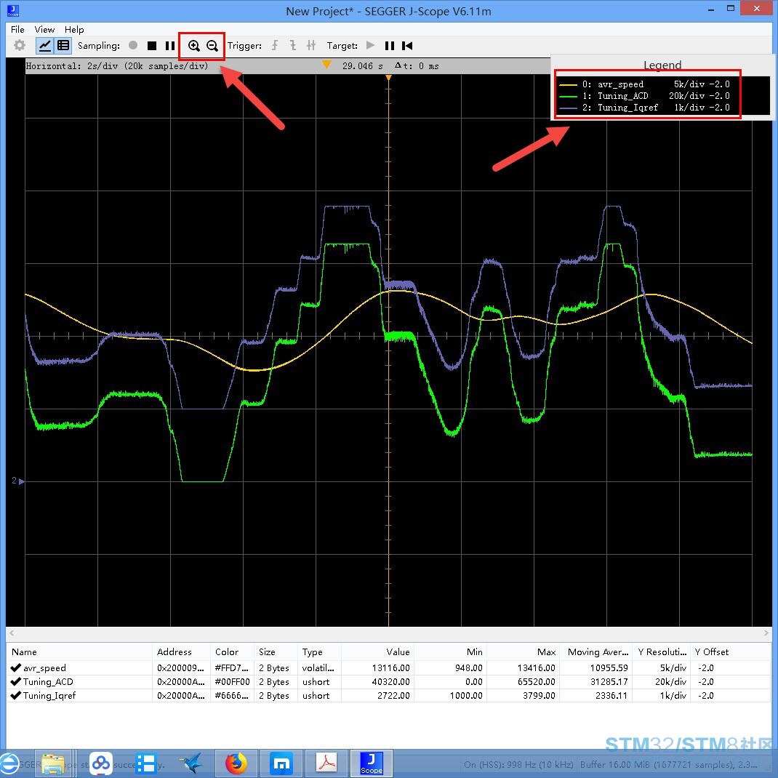Halt the target with pause icon
778x778 pixels.
pos(390,46)
